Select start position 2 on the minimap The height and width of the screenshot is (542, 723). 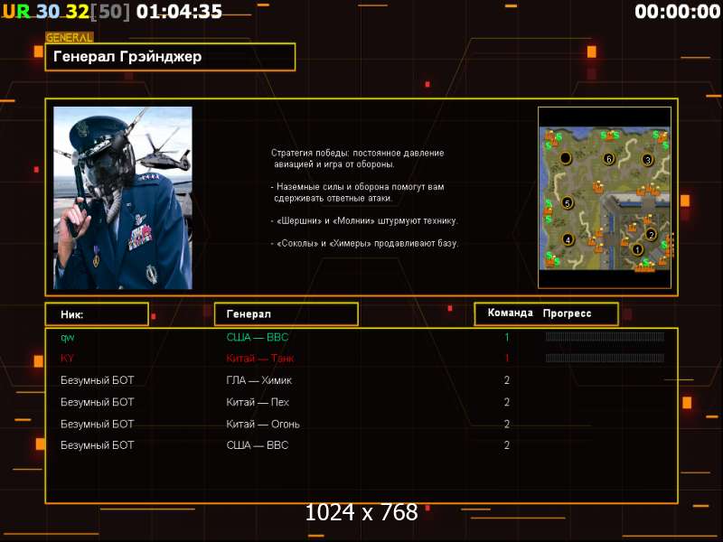point(651,235)
